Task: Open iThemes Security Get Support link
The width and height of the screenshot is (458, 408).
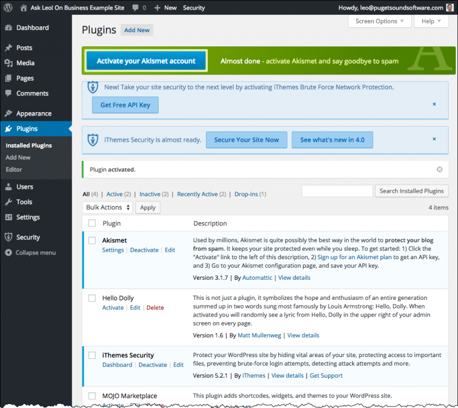Action: pyautogui.click(x=326, y=375)
